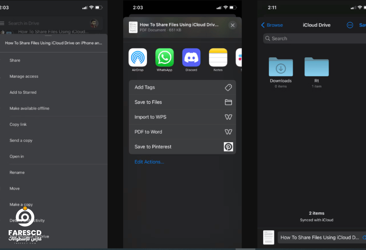Click the Search in Drive field
Viewport: 366px width, 250px height.
[51, 23]
